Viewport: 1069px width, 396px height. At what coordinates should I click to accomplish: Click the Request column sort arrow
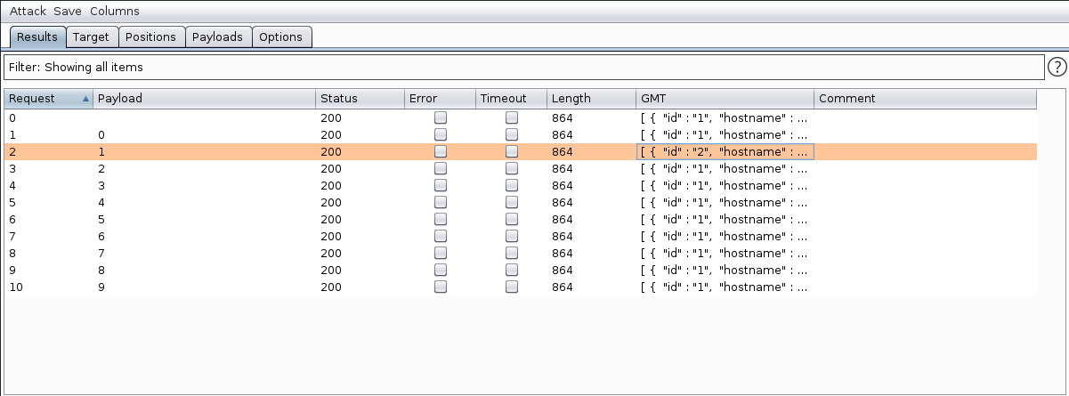[x=85, y=99]
